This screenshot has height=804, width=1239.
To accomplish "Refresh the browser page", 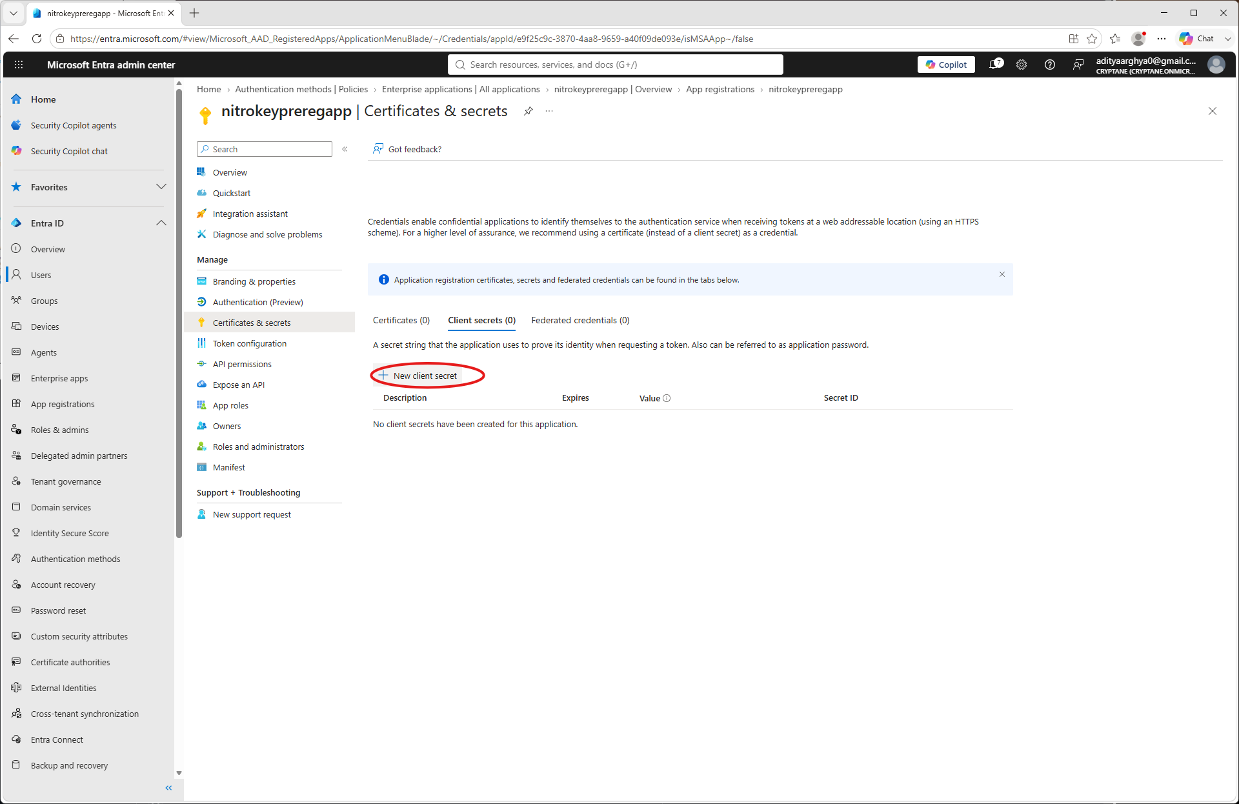I will (x=37, y=39).
